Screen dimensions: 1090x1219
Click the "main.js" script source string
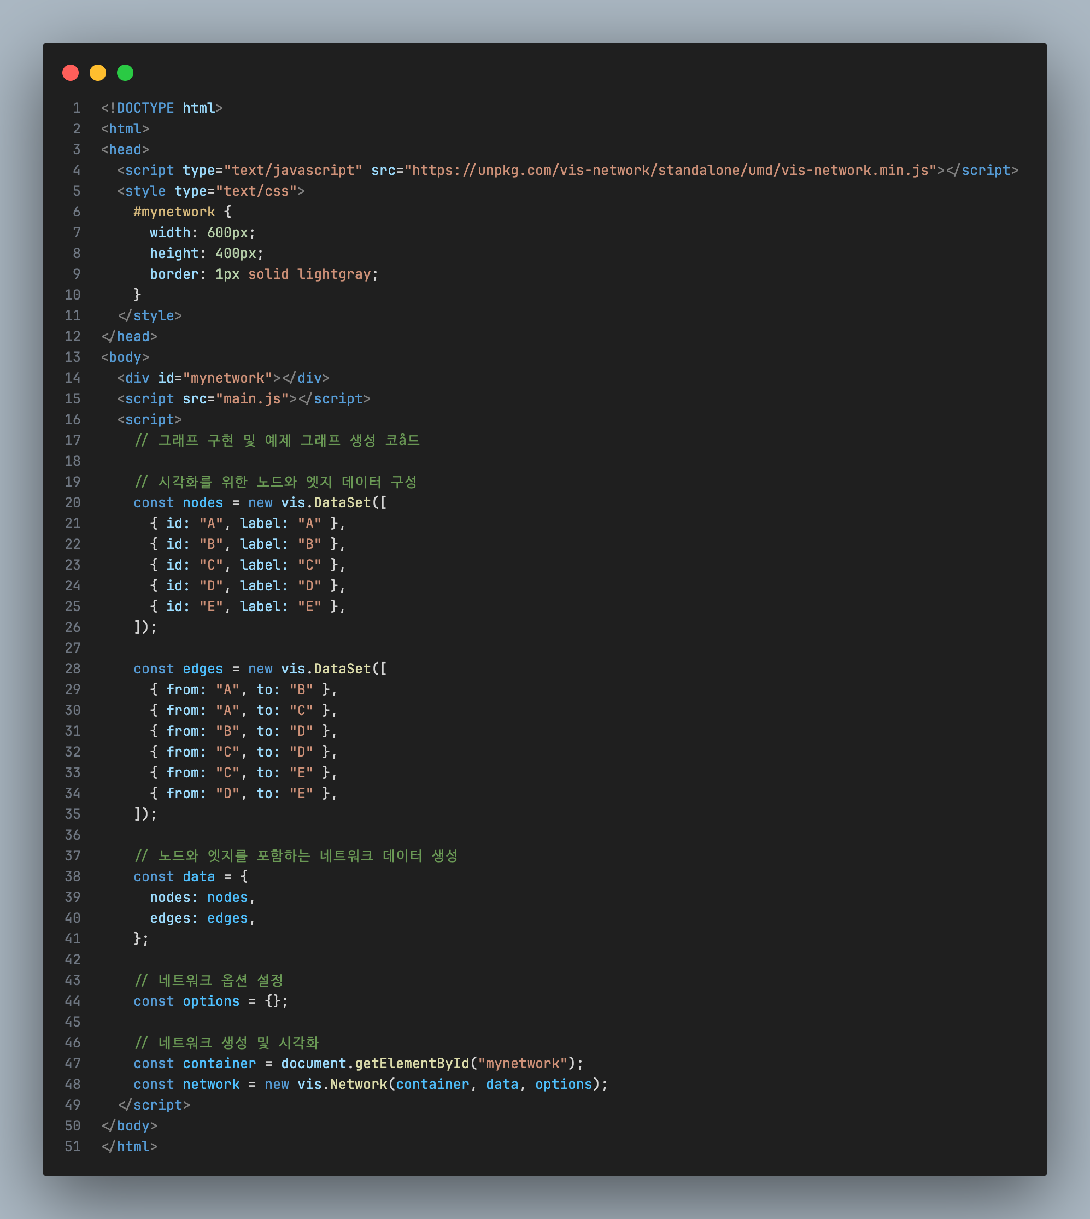click(251, 399)
